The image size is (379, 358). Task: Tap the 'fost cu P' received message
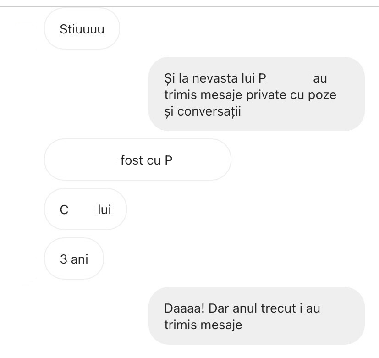tap(137, 160)
